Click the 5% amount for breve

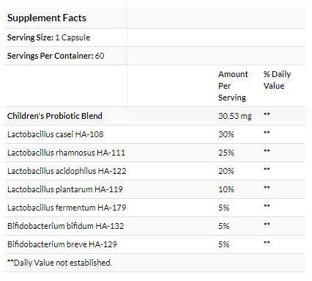click(223, 244)
